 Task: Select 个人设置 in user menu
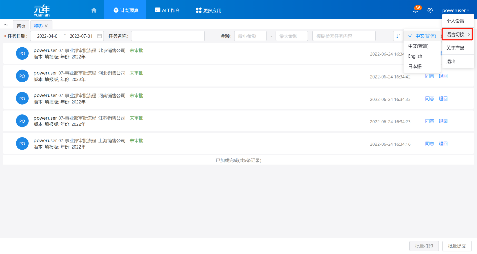point(455,21)
